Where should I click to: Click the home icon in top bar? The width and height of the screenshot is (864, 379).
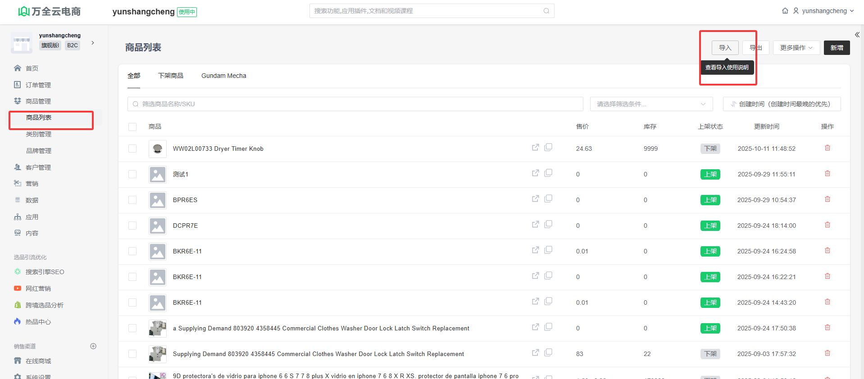[785, 11]
